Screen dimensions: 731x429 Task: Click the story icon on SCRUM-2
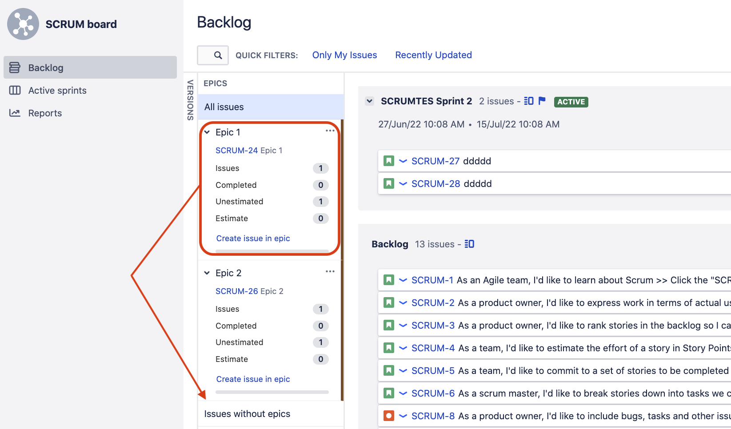point(389,302)
